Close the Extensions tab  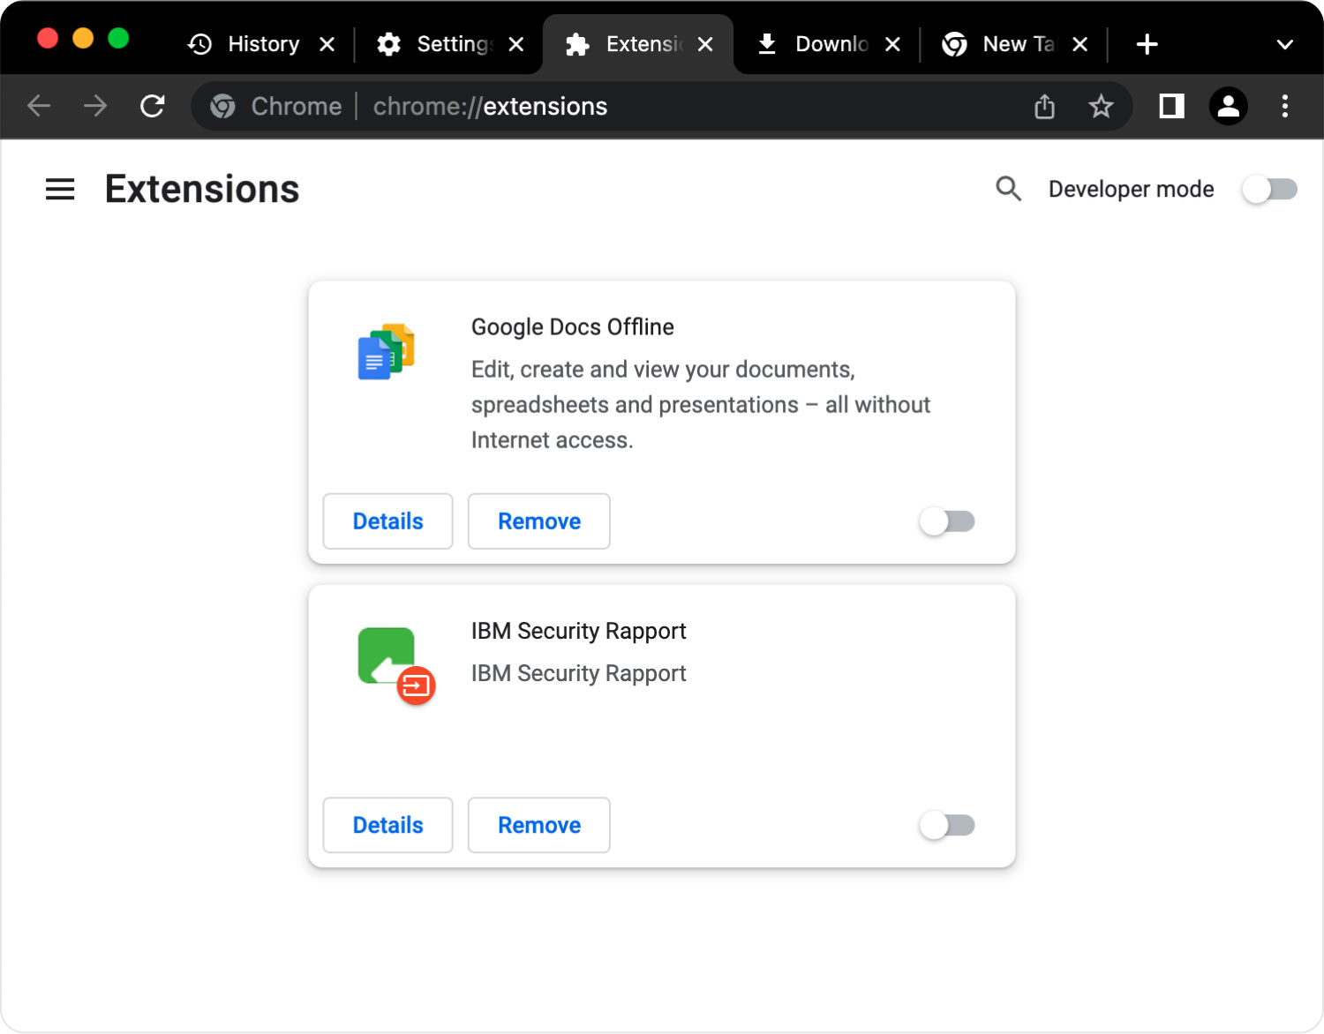[x=705, y=44]
